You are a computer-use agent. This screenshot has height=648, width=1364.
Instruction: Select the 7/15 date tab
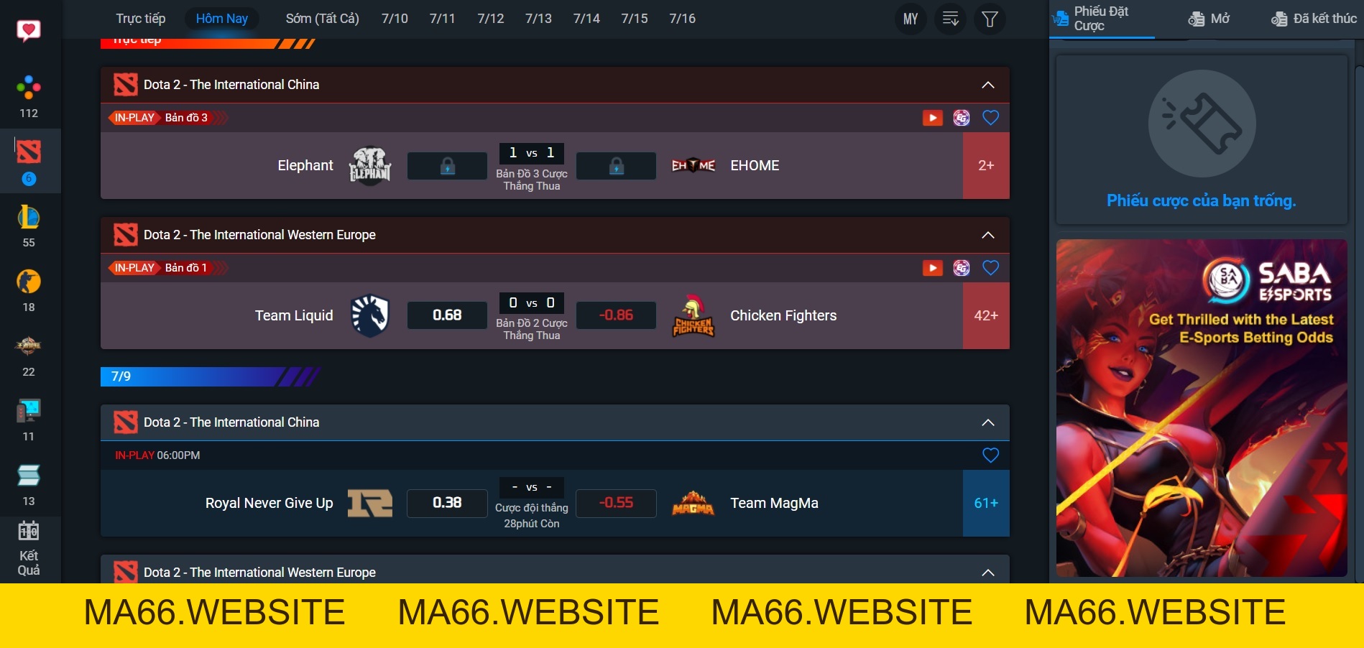tap(635, 19)
